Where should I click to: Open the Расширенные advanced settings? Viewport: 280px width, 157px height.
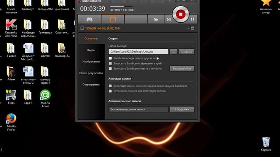tap(182, 68)
